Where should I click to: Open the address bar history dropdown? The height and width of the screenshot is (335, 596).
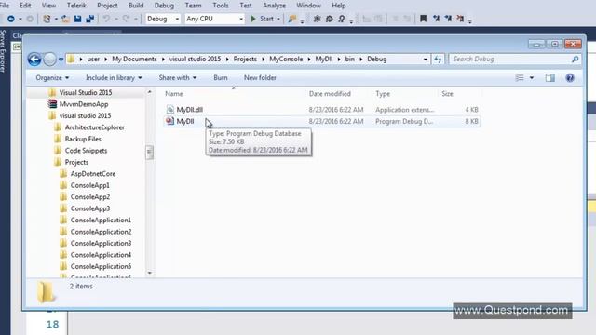coord(425,60)
